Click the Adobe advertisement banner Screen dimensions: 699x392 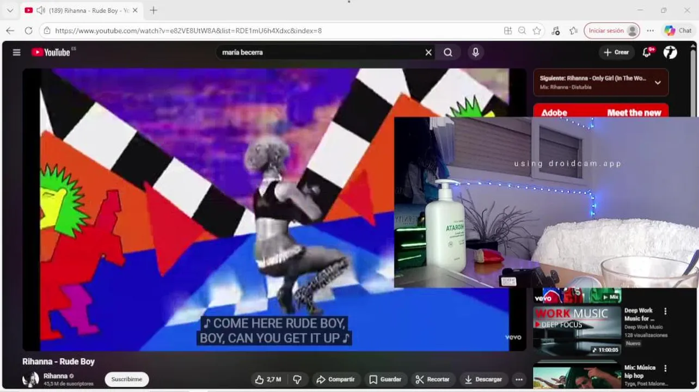[x=601, y=111]
